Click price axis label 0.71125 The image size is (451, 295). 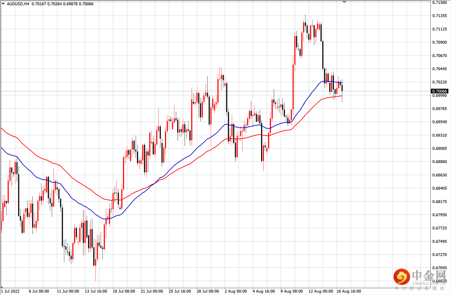(440, 29)
